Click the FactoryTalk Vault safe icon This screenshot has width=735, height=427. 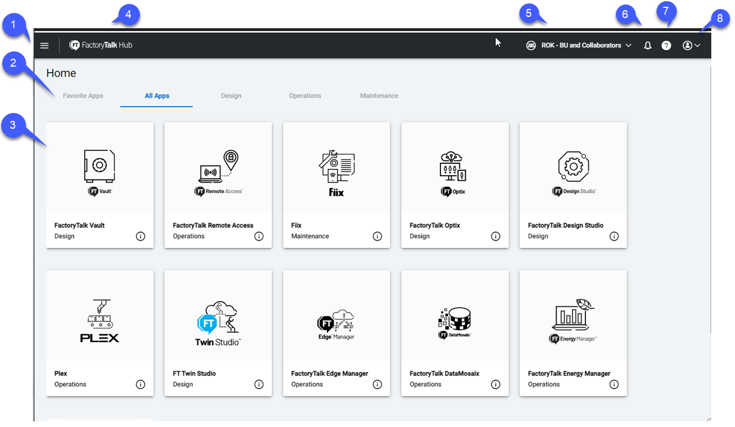click(x=100, y=165)
